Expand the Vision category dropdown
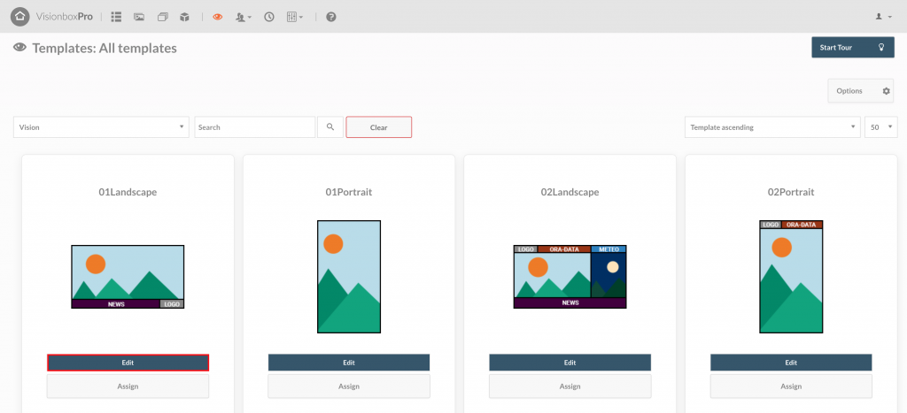 [101, 127]
